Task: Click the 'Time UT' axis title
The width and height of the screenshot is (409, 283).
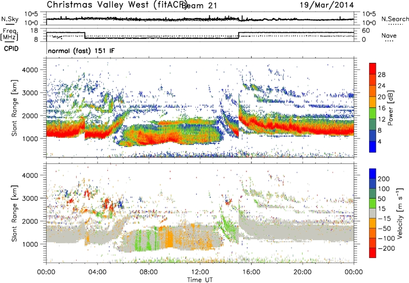Action: [200, 280]
